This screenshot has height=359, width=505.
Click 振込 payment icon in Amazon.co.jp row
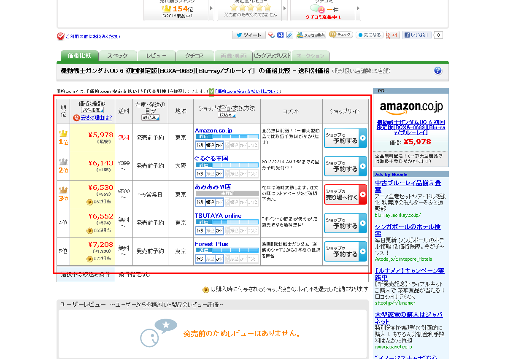click(210, 146)
